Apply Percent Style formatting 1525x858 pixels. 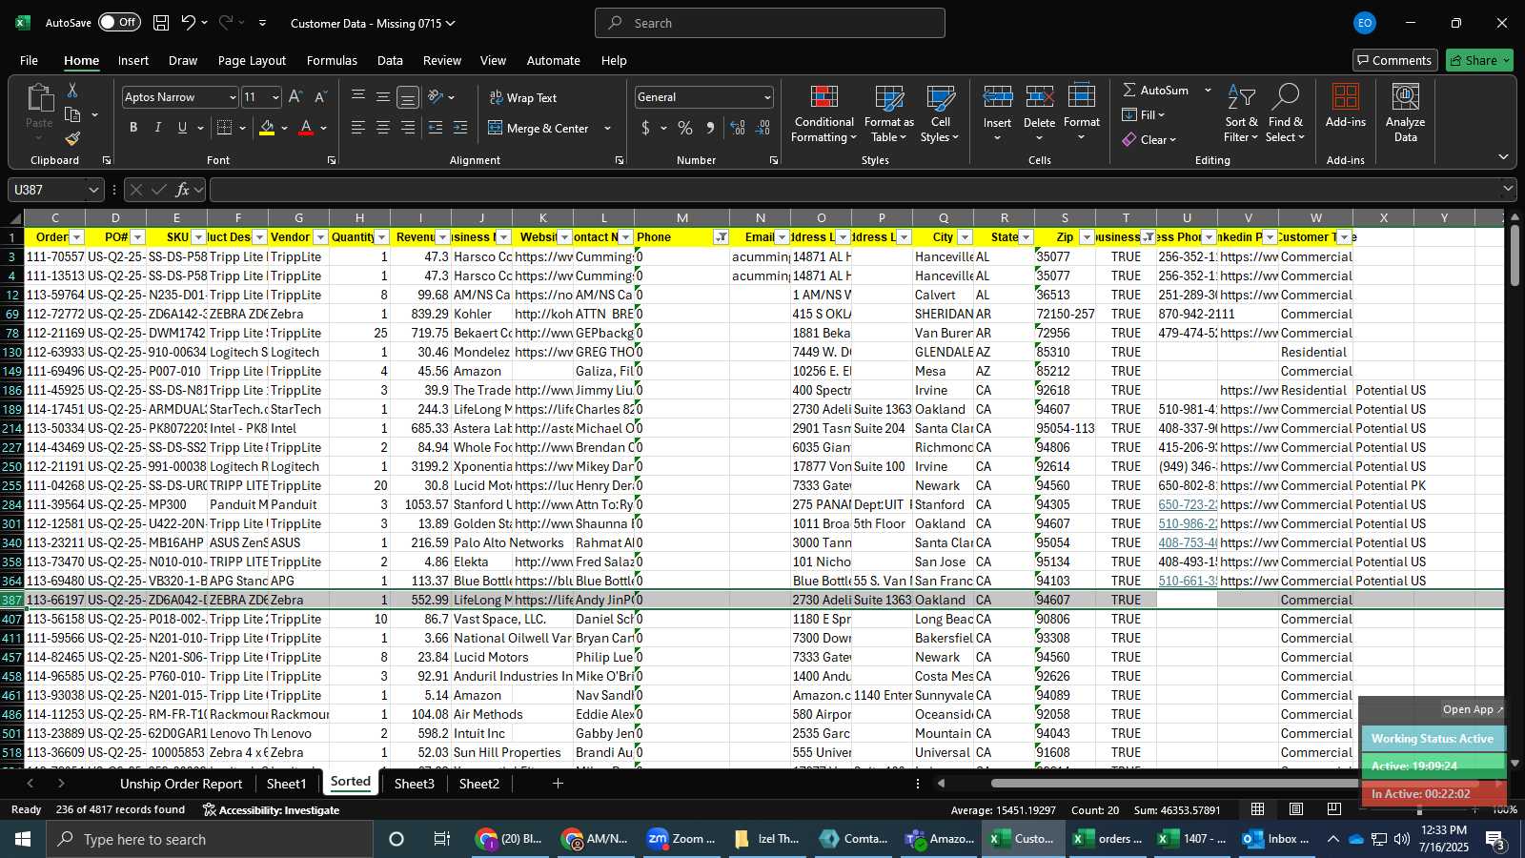coord(685,128)
